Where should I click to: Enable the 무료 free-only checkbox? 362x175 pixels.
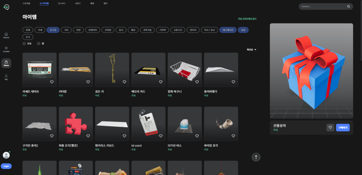click(24, 43)
